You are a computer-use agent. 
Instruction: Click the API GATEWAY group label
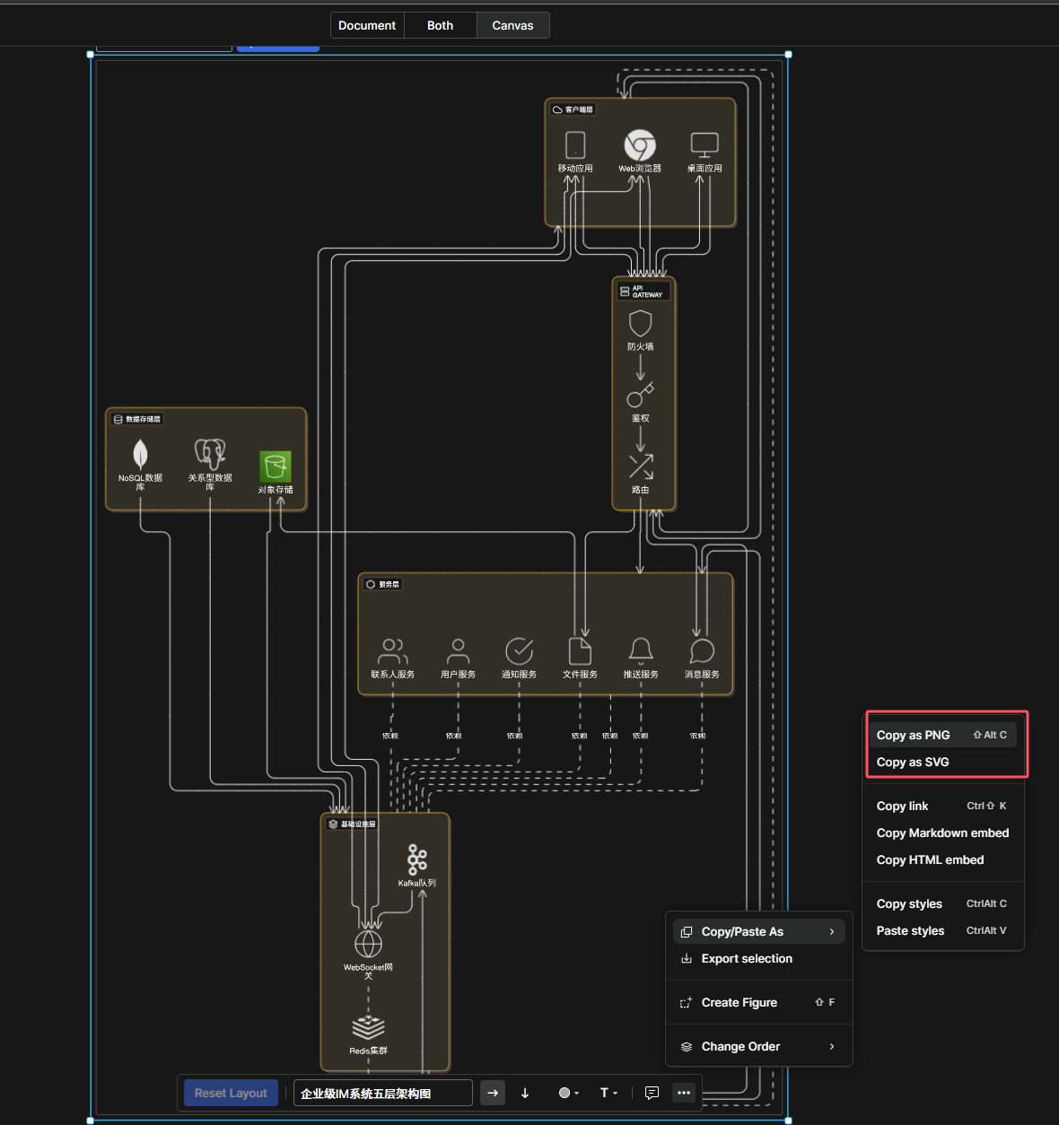click(x=642, y=292)
